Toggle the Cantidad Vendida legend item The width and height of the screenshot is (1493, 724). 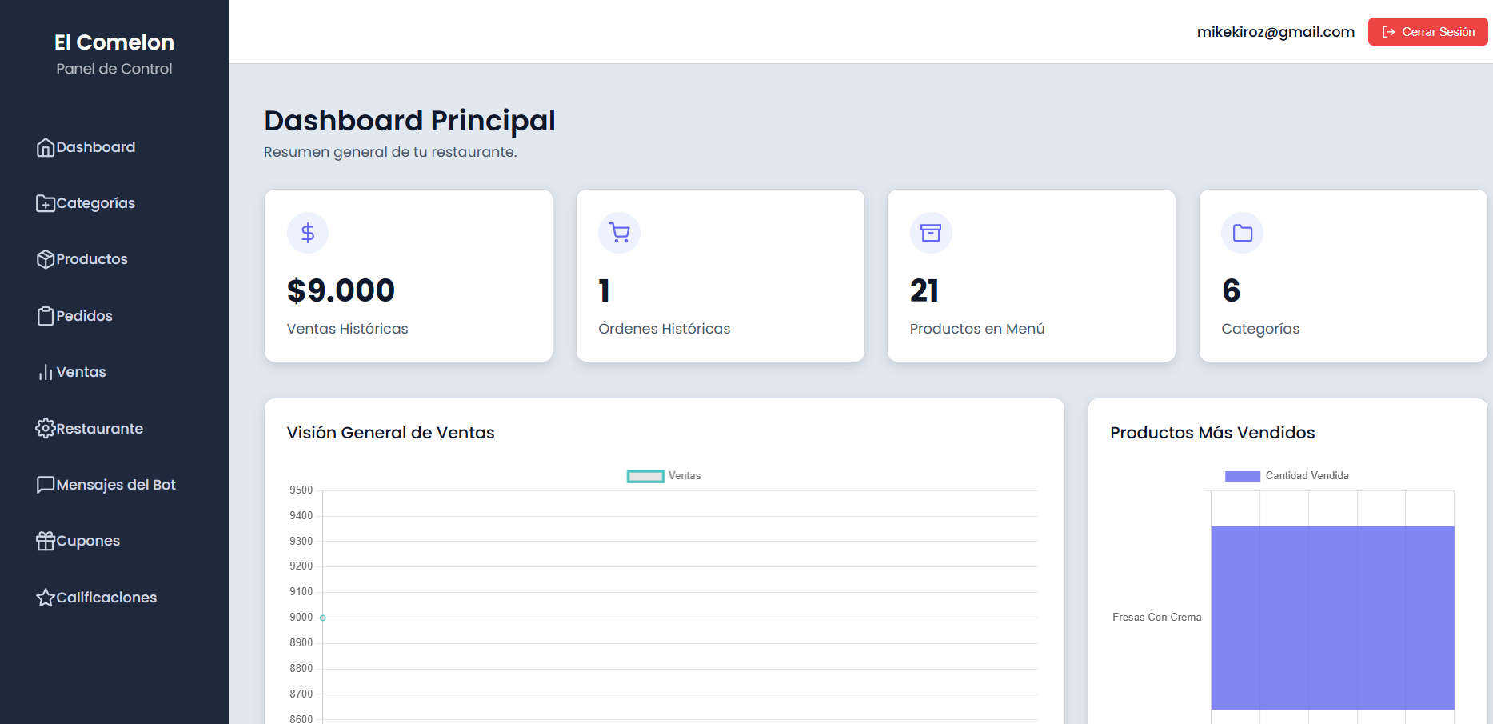(x=1287, y=476)
